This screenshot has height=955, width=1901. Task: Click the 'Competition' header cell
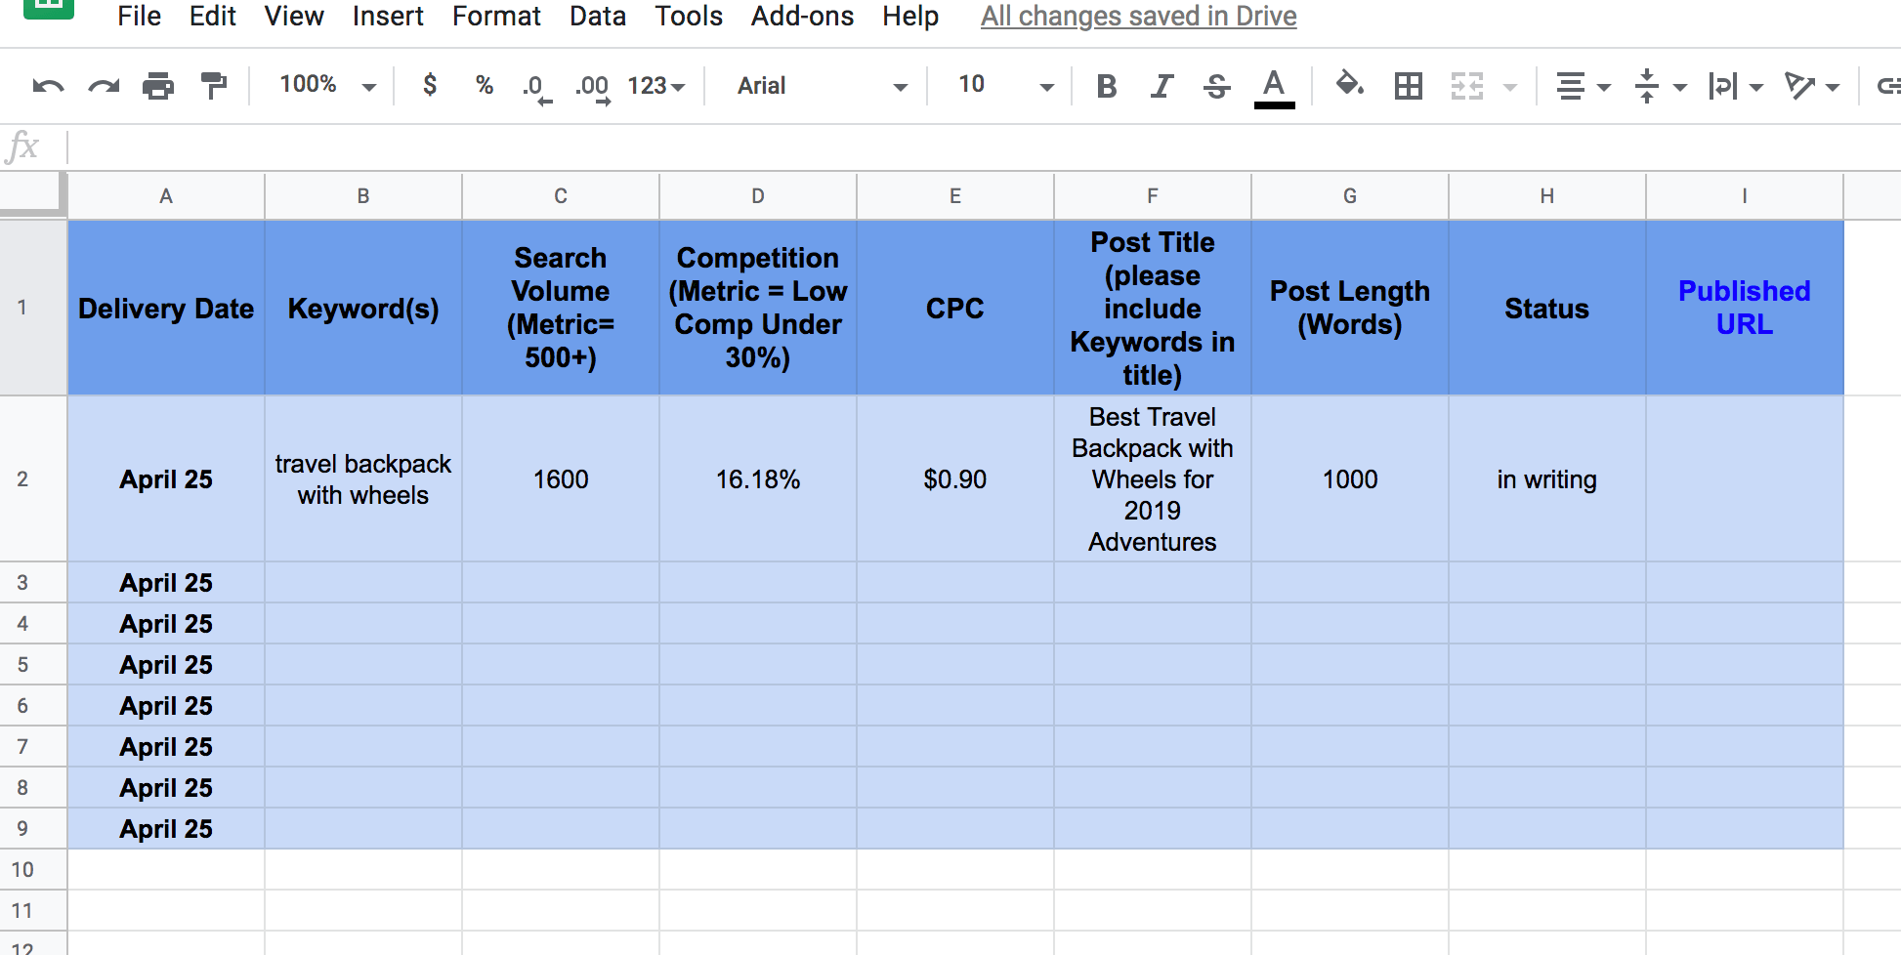(x=758, y=308)
